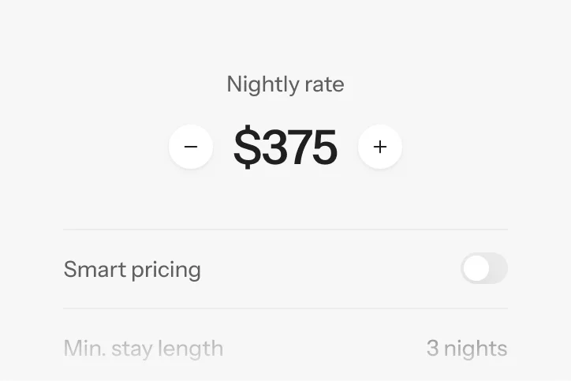The image size is (571, 381).
Task: Tap the Min. stay length label
Action: (x=144, y=348)
